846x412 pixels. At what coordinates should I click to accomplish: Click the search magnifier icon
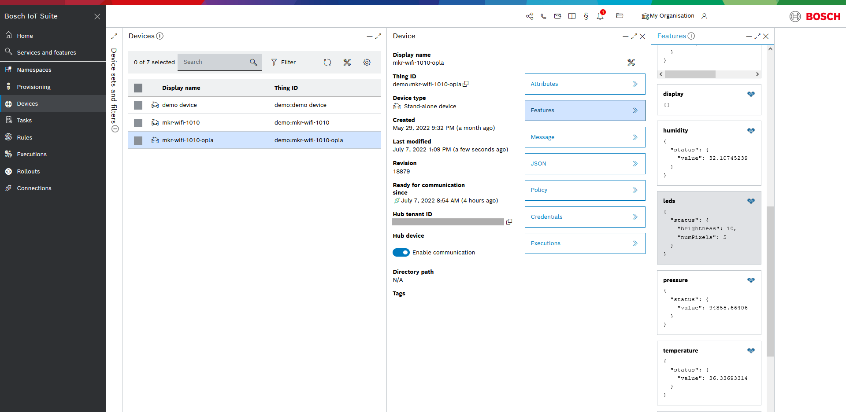[253, 62]
